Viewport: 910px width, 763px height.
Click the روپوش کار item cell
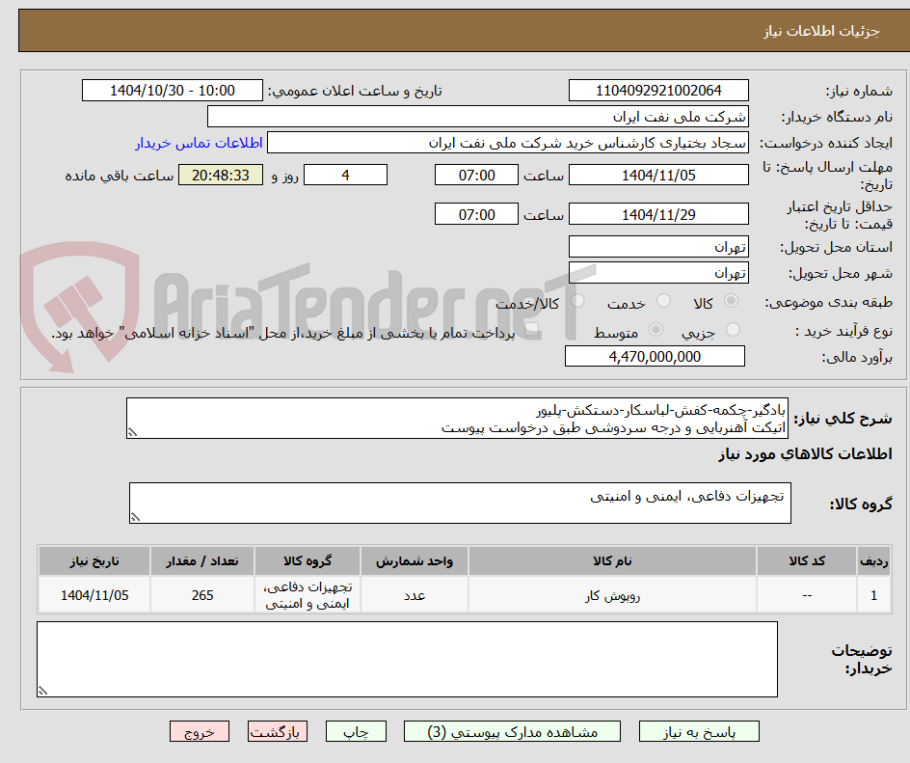[612, 595]
